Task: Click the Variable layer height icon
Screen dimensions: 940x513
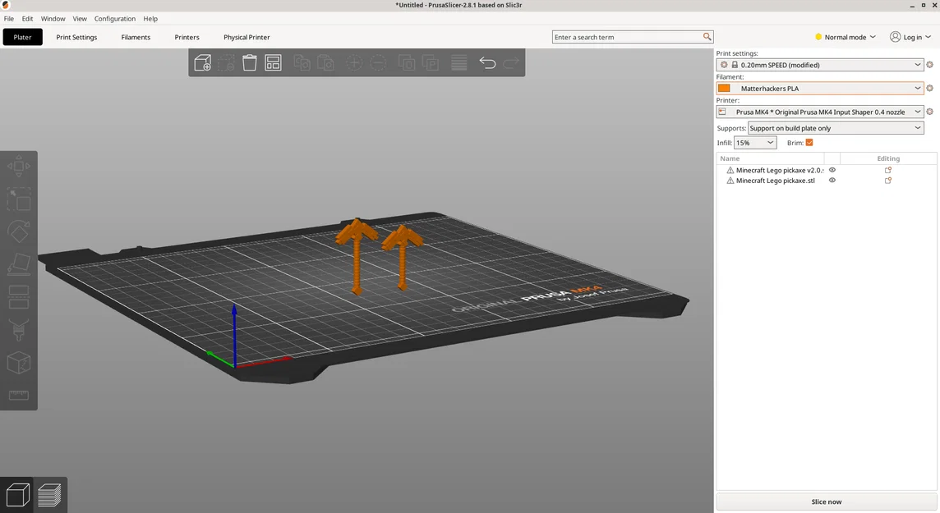Action: [459, 62]
